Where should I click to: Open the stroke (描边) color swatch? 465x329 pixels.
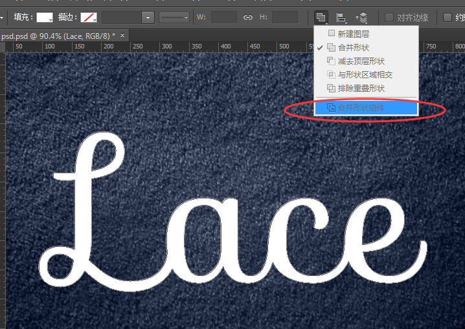[x=89, y=17]
